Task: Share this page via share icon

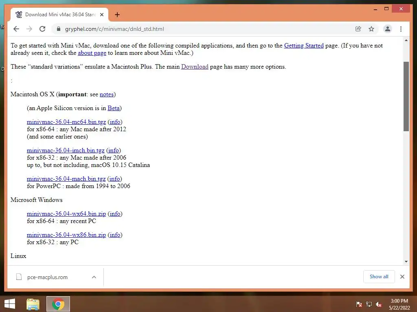Action: point(358,29)
